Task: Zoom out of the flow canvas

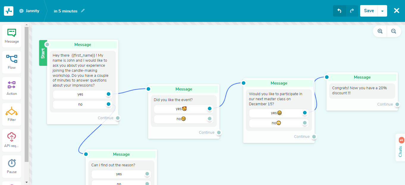Action: coord(394,31)
